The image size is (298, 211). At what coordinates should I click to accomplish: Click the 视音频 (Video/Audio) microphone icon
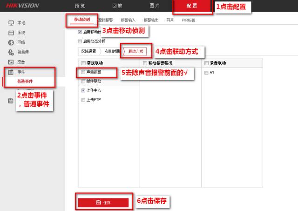11,52
